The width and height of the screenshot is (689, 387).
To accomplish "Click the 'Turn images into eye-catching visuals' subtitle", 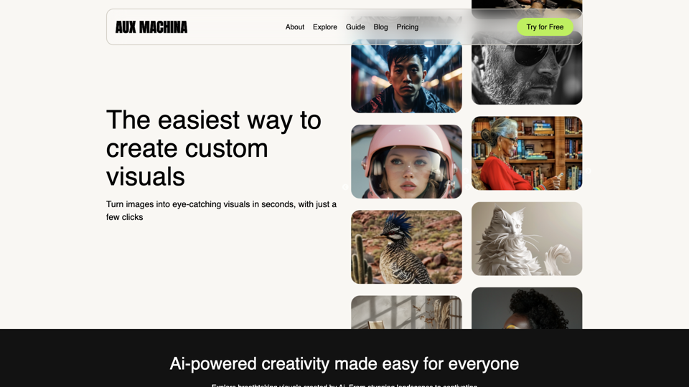I will point(221,211).
